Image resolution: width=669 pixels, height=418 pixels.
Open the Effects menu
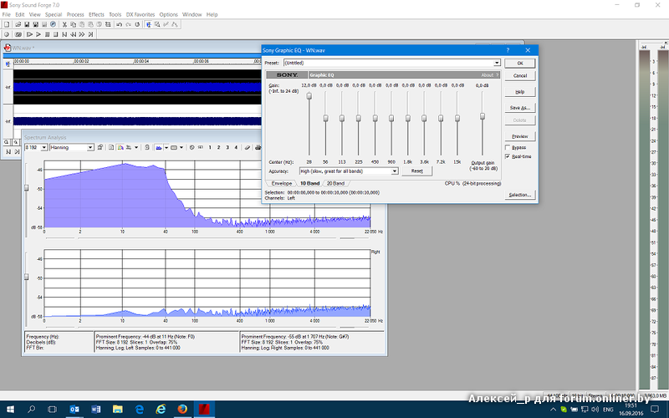click(x=96, y=14)
